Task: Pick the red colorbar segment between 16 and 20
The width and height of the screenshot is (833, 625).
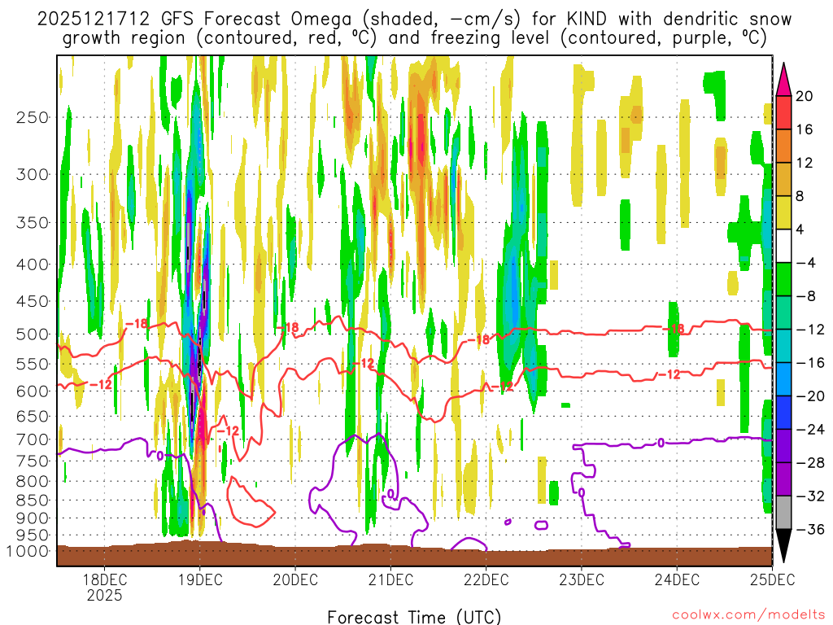Action: click(x=783, y=112)
